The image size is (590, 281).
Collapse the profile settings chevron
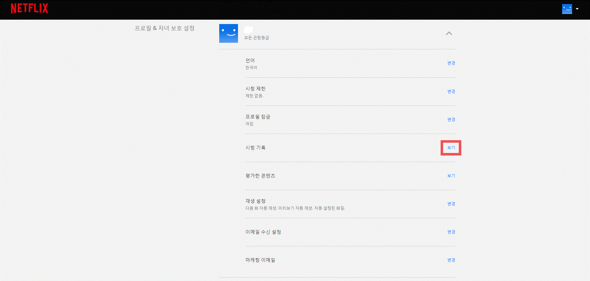pyautogui.click(x=449, y=33)
